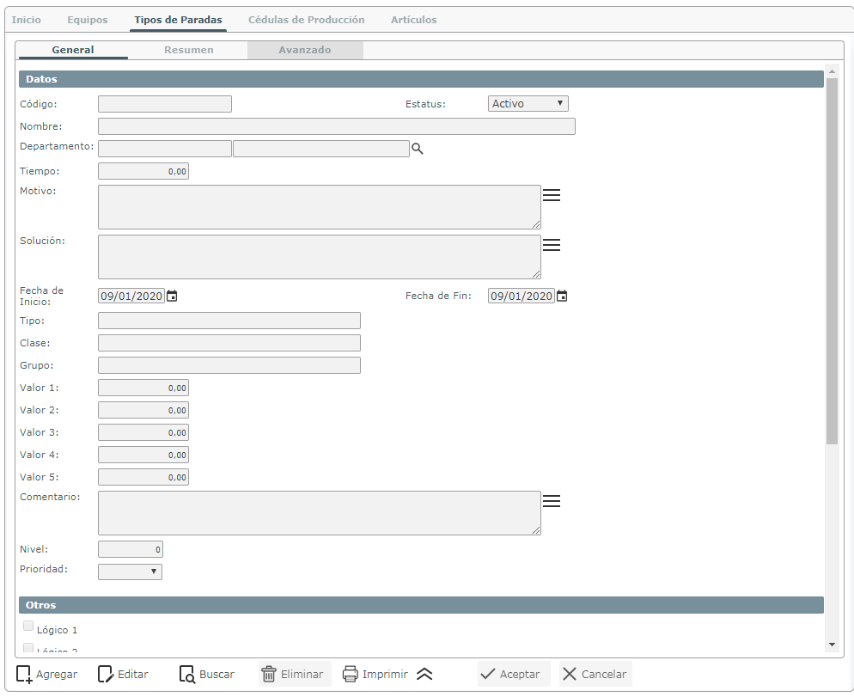Screen dimensions: 854x697
Task: Open the Fecha de Fin calendar picker
Action: point(562,297)
